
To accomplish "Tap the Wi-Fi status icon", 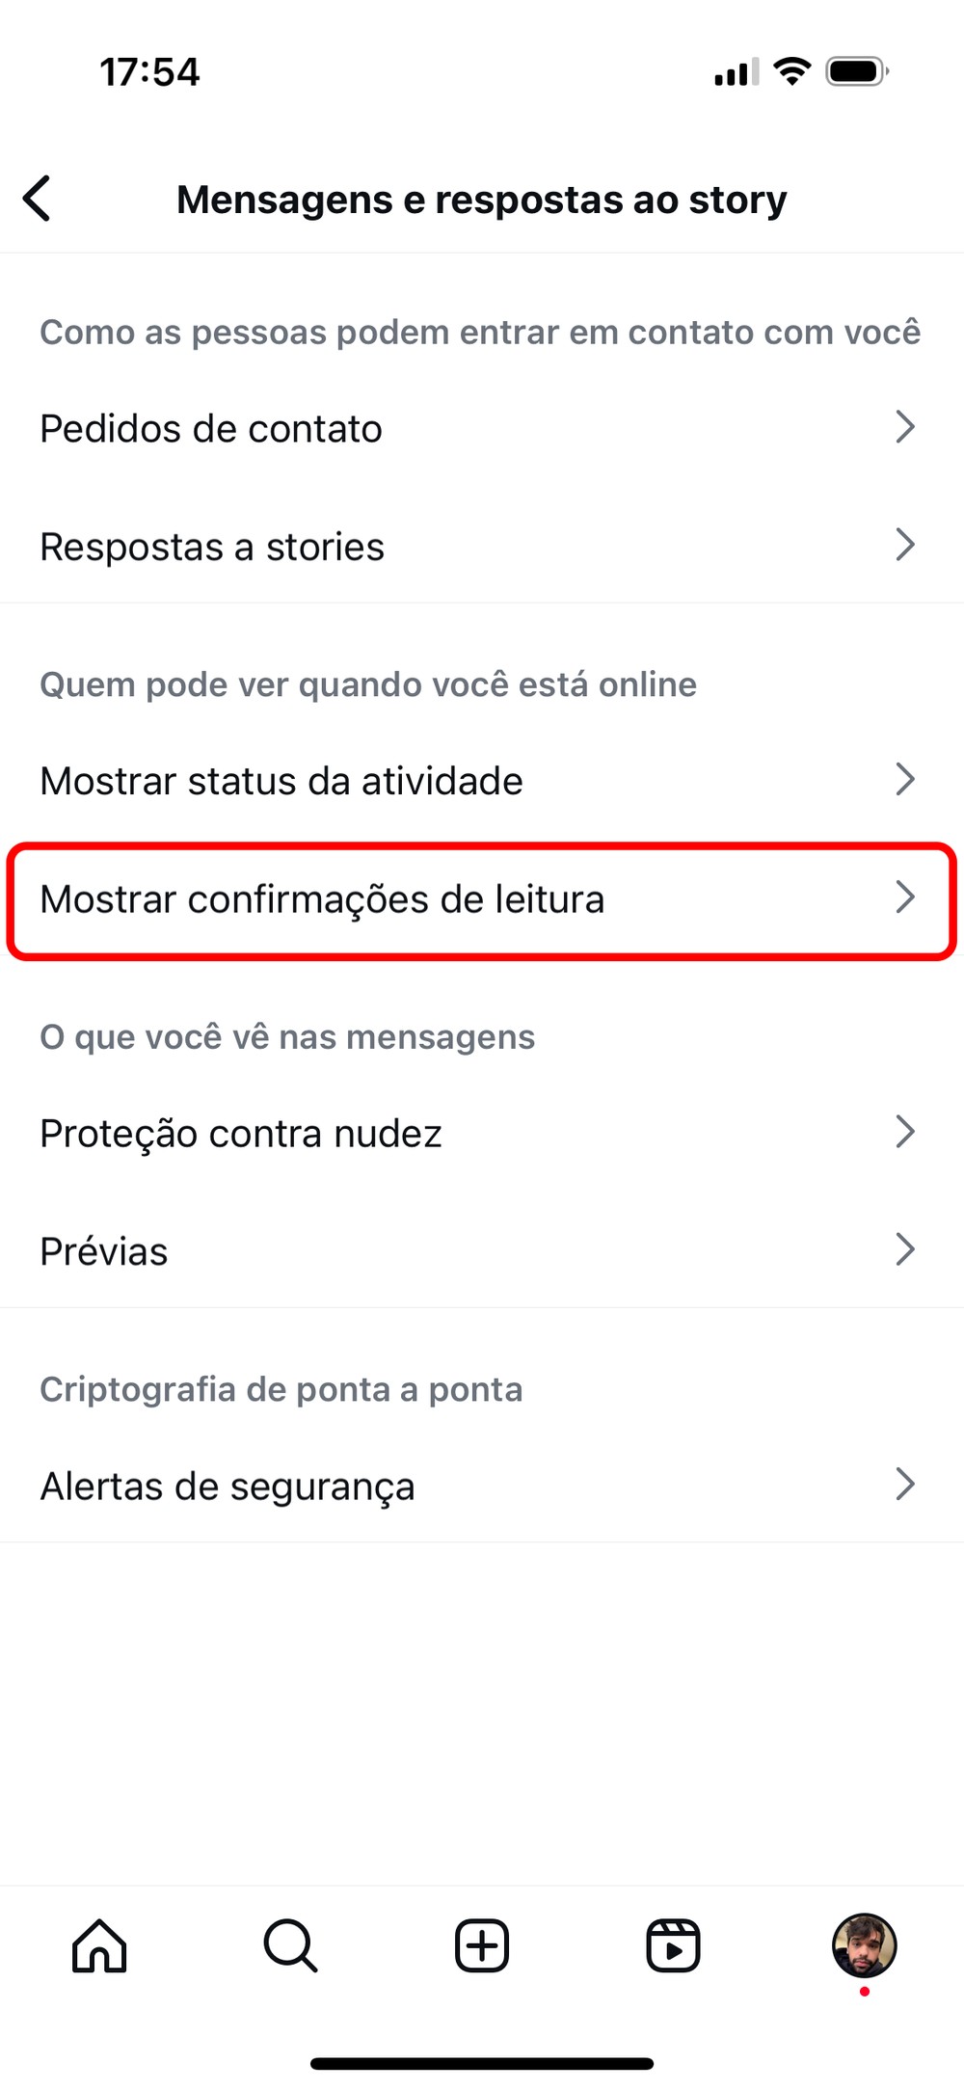I will pyautogui.click(x=792, y=71).
